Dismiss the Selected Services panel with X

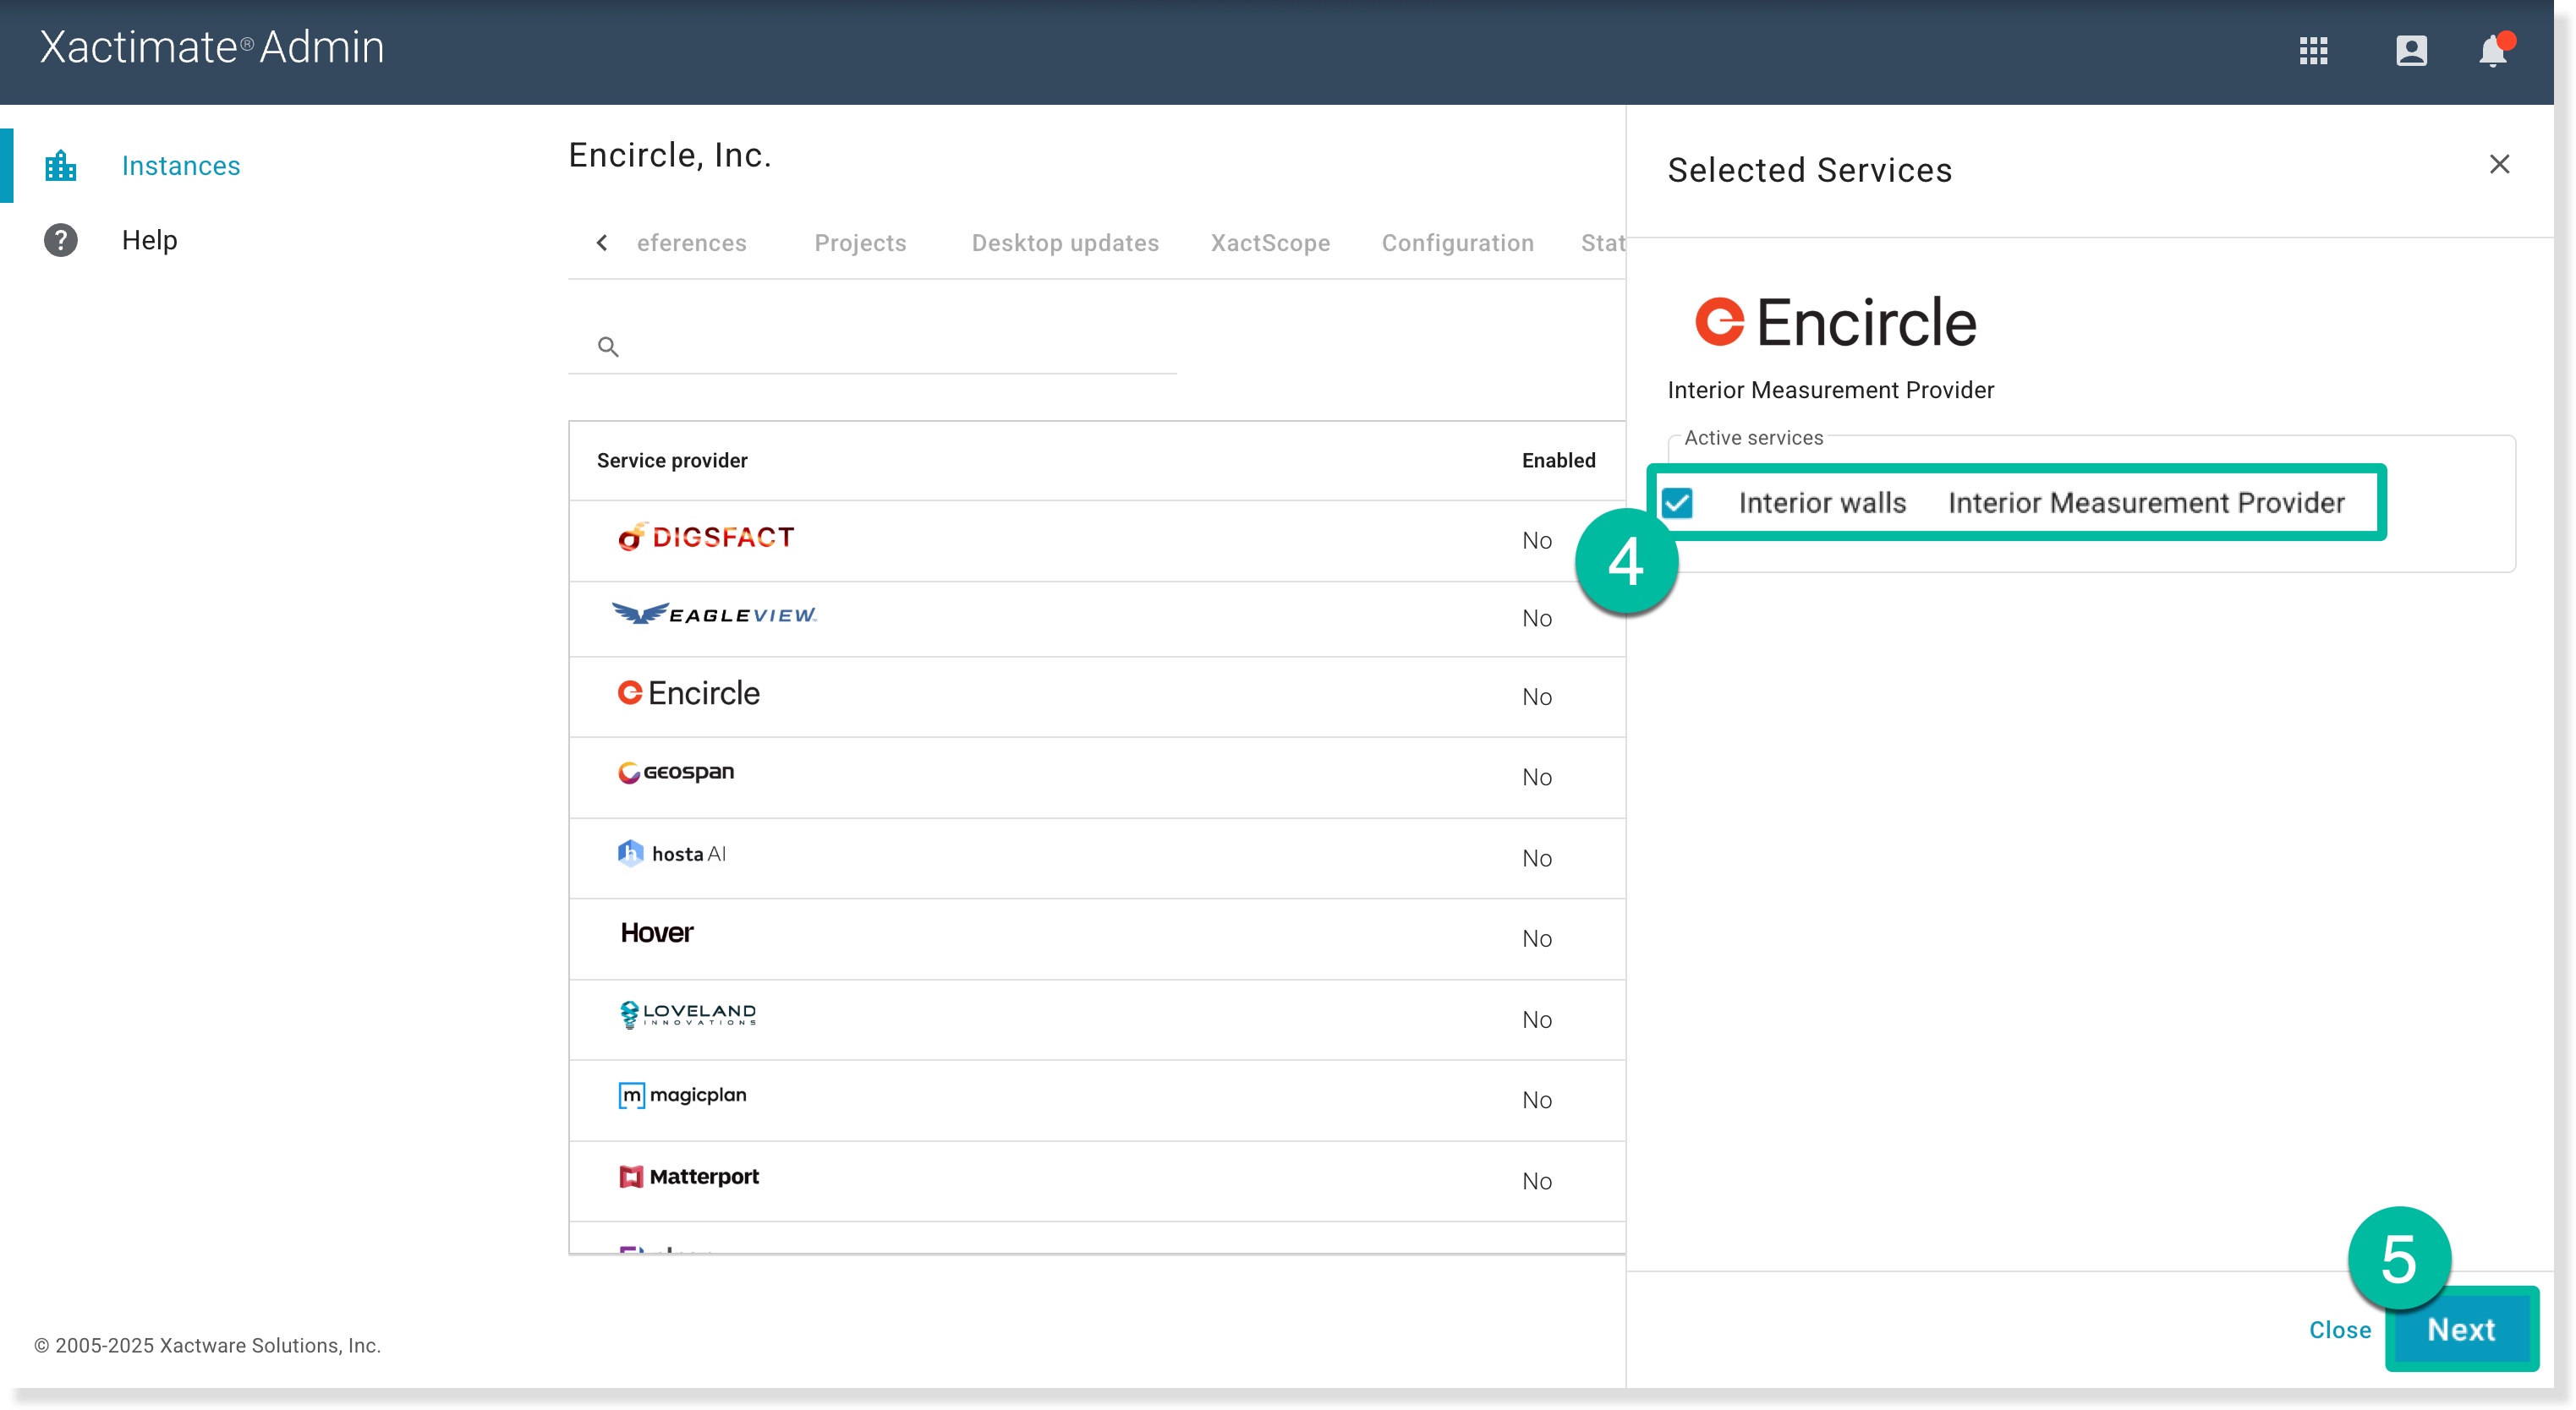pyautogui.click(x=2499, y=164)
